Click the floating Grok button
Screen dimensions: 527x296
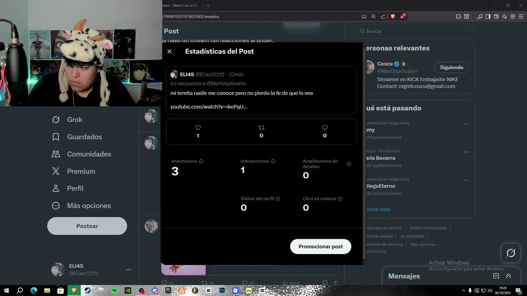click(x=511, y=253)
